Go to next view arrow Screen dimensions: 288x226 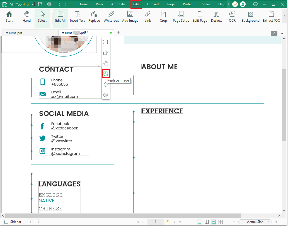coord(38,222)
